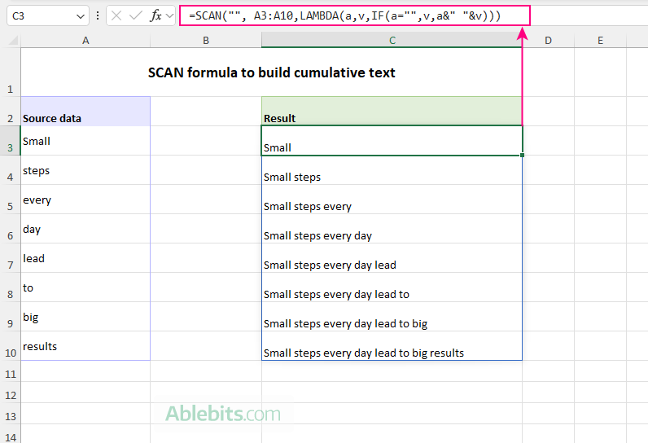This screenshot has width=648, height=443.
Task: Click the fill handle of cell C3
Action: pos(523,155)
